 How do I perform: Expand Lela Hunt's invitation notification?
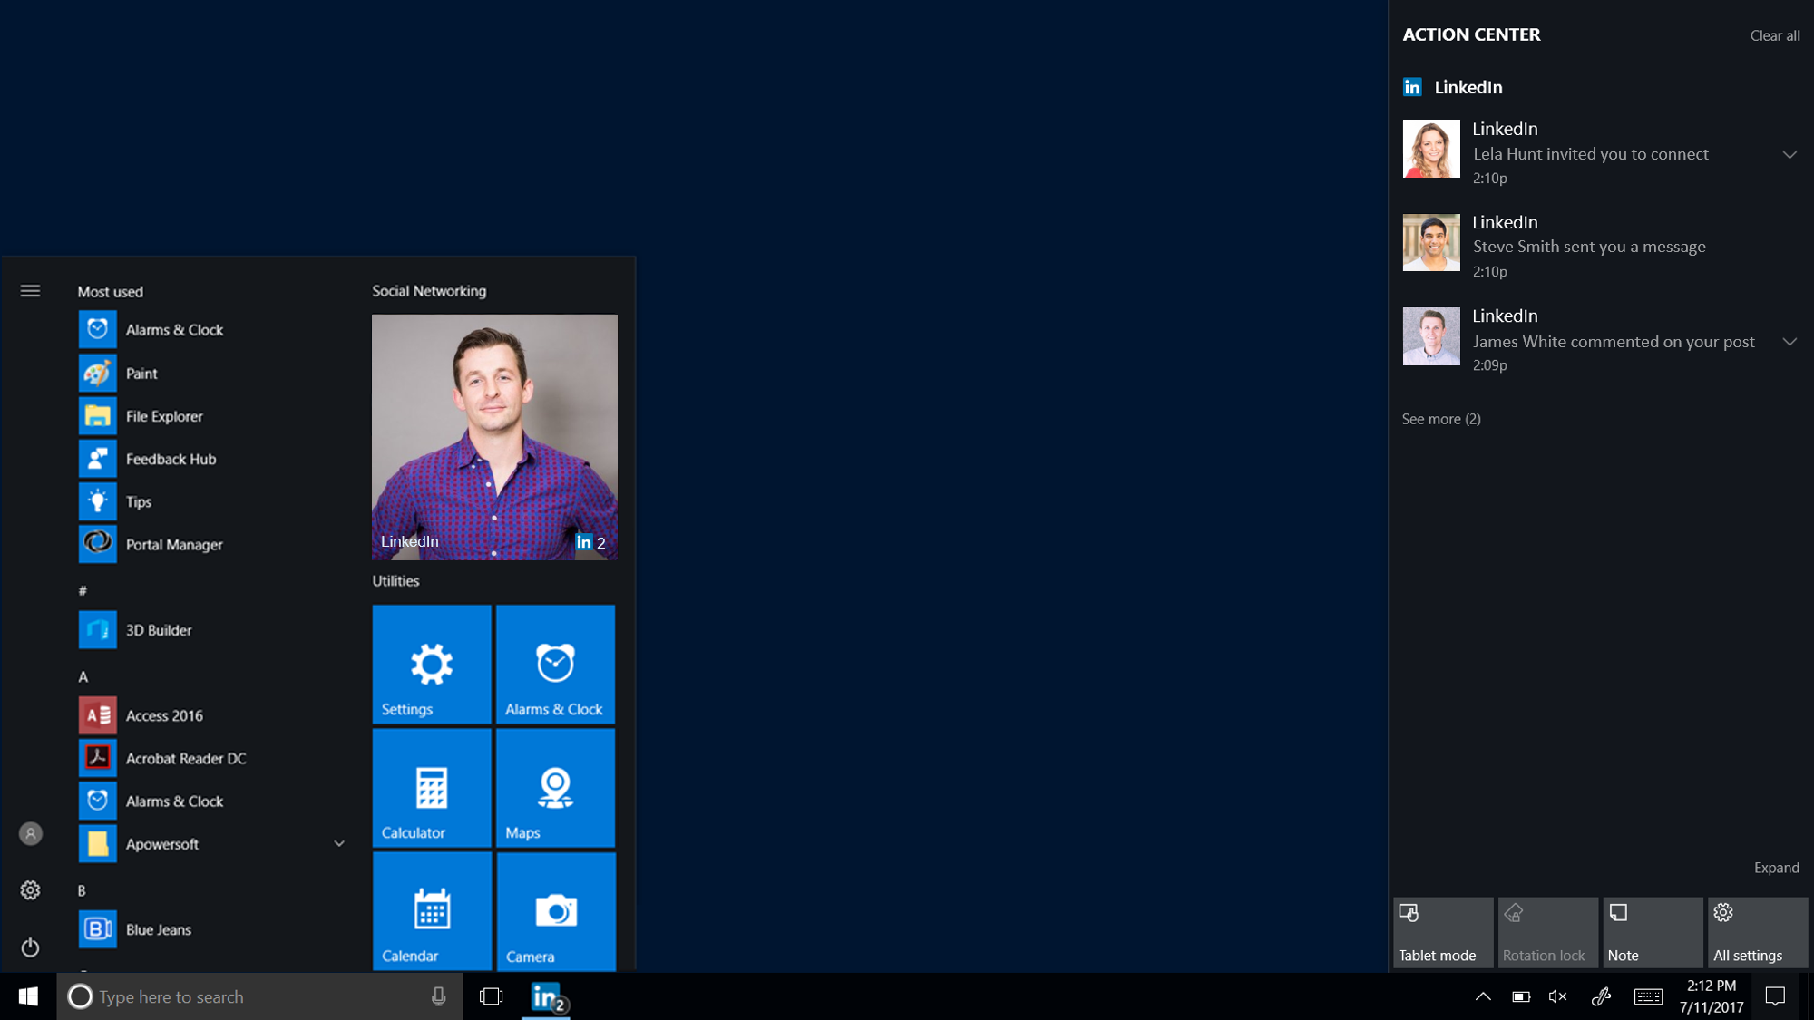point(1791,154)
